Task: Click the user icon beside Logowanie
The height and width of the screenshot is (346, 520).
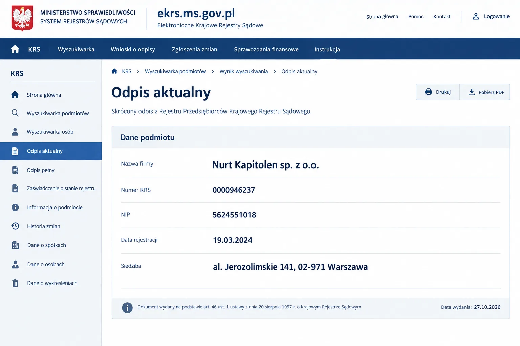Action: (476, 16)
